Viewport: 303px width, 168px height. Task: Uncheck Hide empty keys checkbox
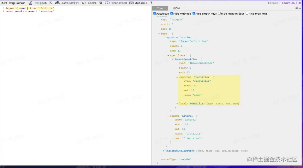tap(193, 13)
